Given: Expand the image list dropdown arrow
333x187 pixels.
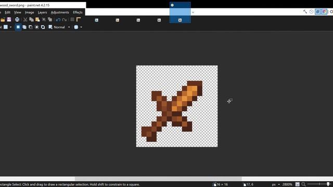Looking at the screenshot, I should coord(193,12).
